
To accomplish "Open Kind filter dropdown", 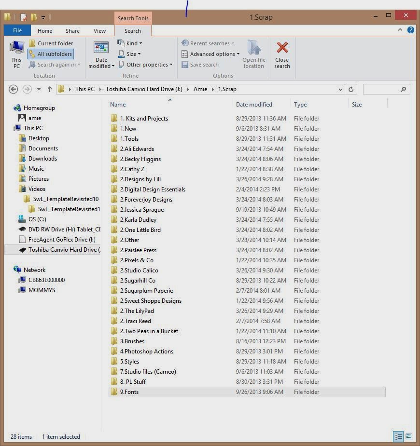I will click(130, 43).
